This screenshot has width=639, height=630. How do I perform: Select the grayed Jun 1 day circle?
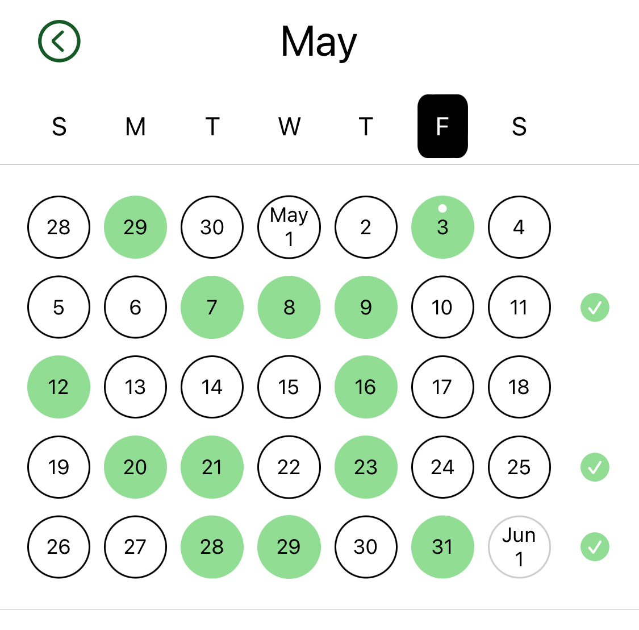pyautogui.click(x=519, y=547)
